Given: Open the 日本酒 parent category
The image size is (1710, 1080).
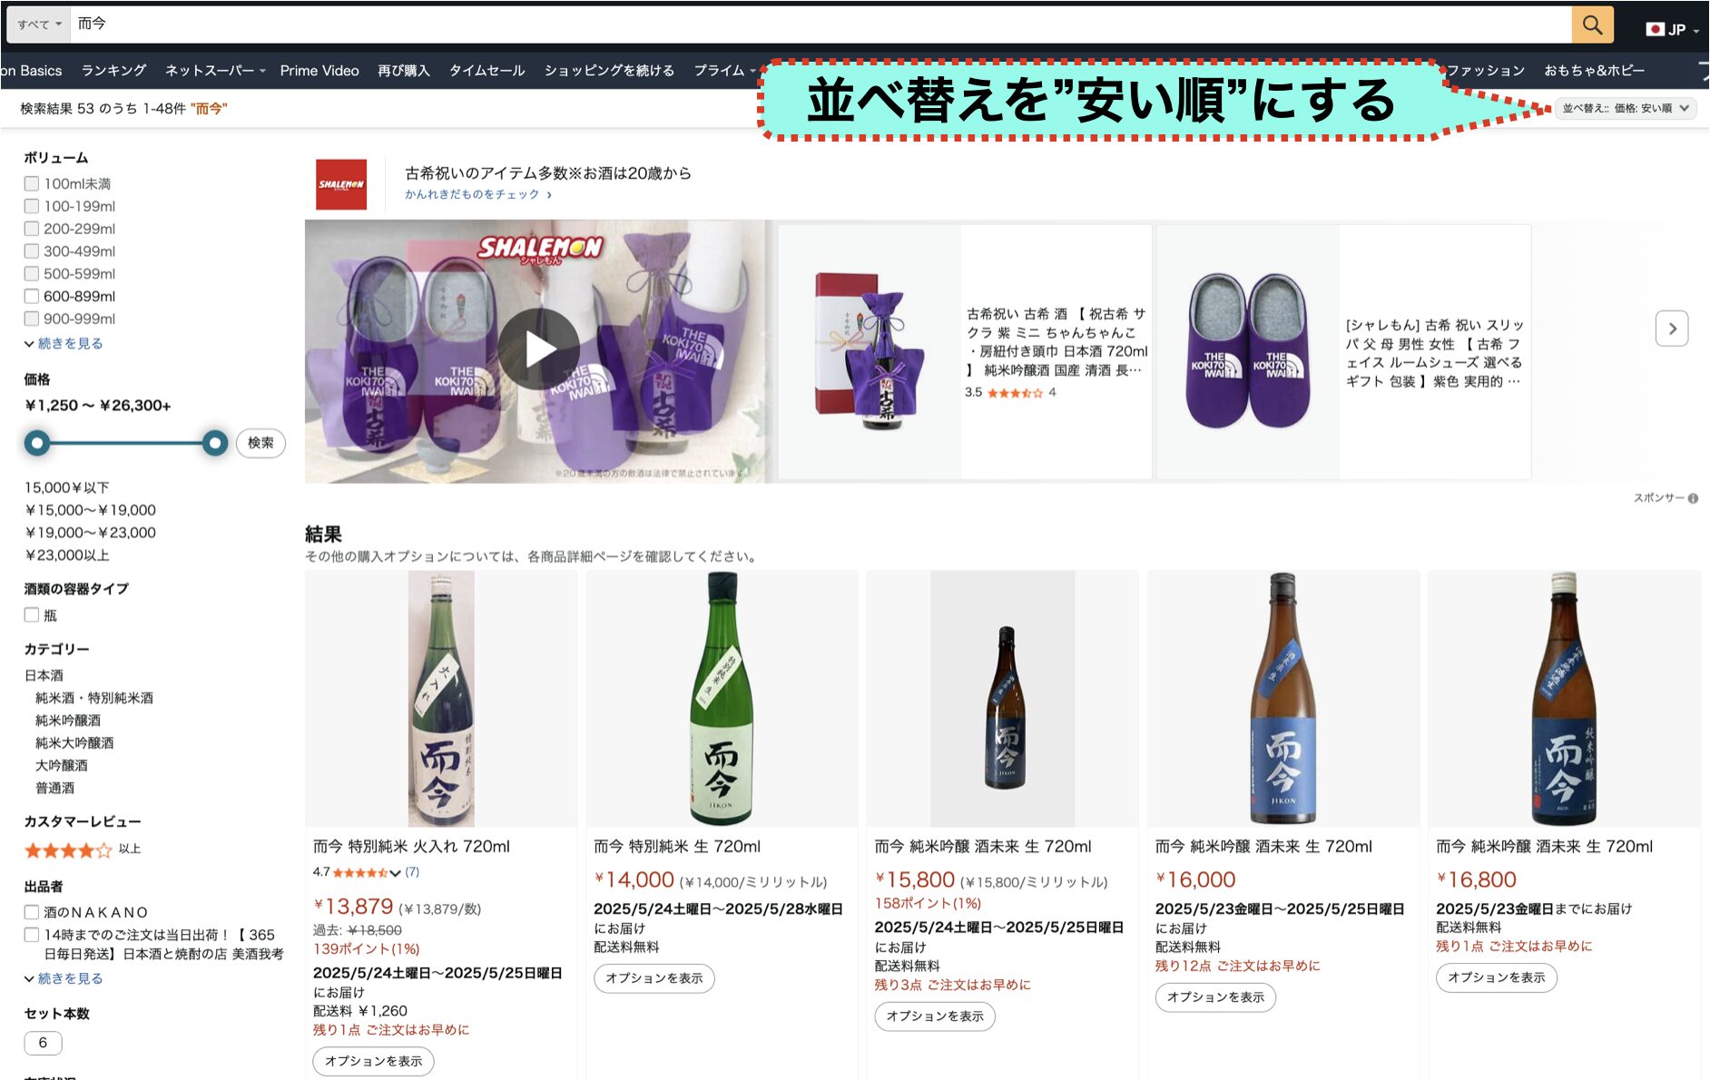Looking at the screenshot, I should coord(44,675).
